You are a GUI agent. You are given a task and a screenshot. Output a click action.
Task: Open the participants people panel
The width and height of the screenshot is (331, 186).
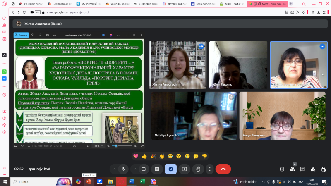point(293,169)
